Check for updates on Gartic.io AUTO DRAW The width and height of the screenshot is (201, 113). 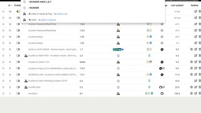[x=191, y=49]
